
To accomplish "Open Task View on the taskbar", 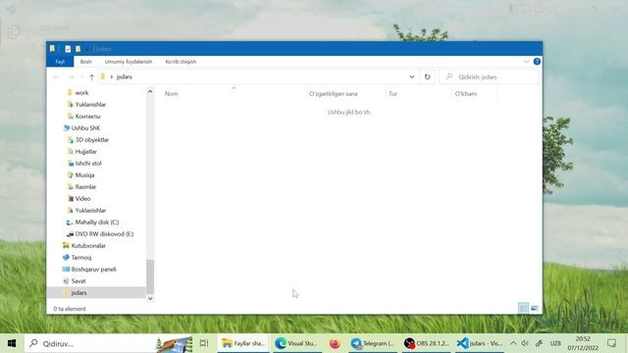I will [204, 343].
